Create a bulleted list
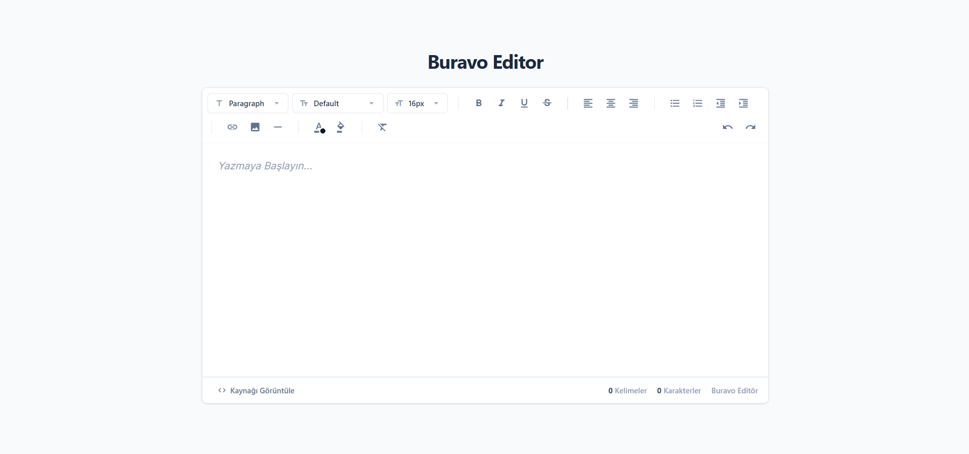This screenshot has width=969, height=454. click(x=675, y=103)
